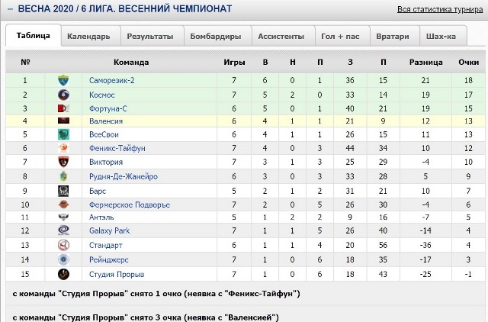The image size is (488, 322).
Task: Click the Рейнджерс team round logo
Action: [x=63, y=259]
